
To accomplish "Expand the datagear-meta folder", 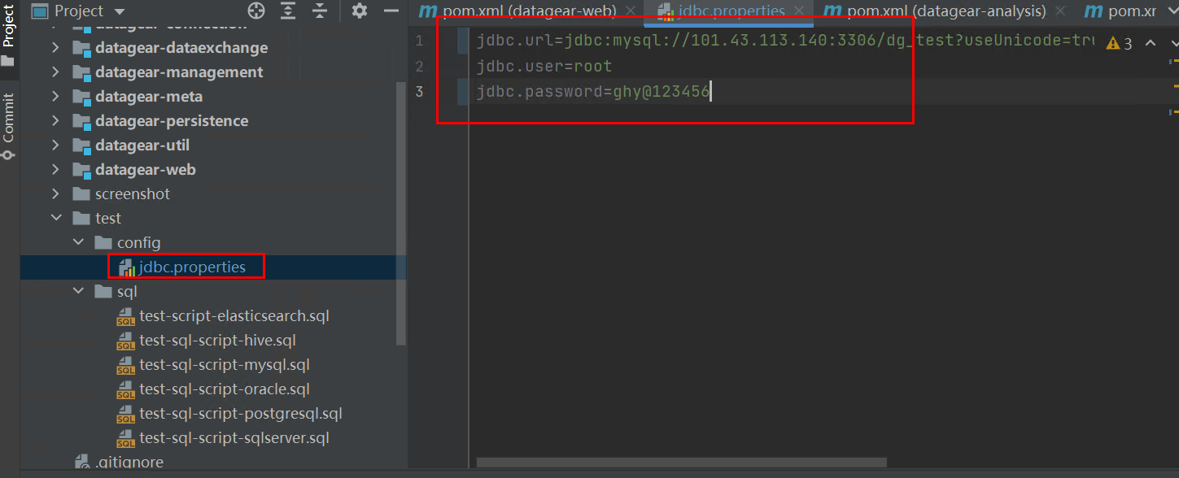I will [x=55, y=96].
